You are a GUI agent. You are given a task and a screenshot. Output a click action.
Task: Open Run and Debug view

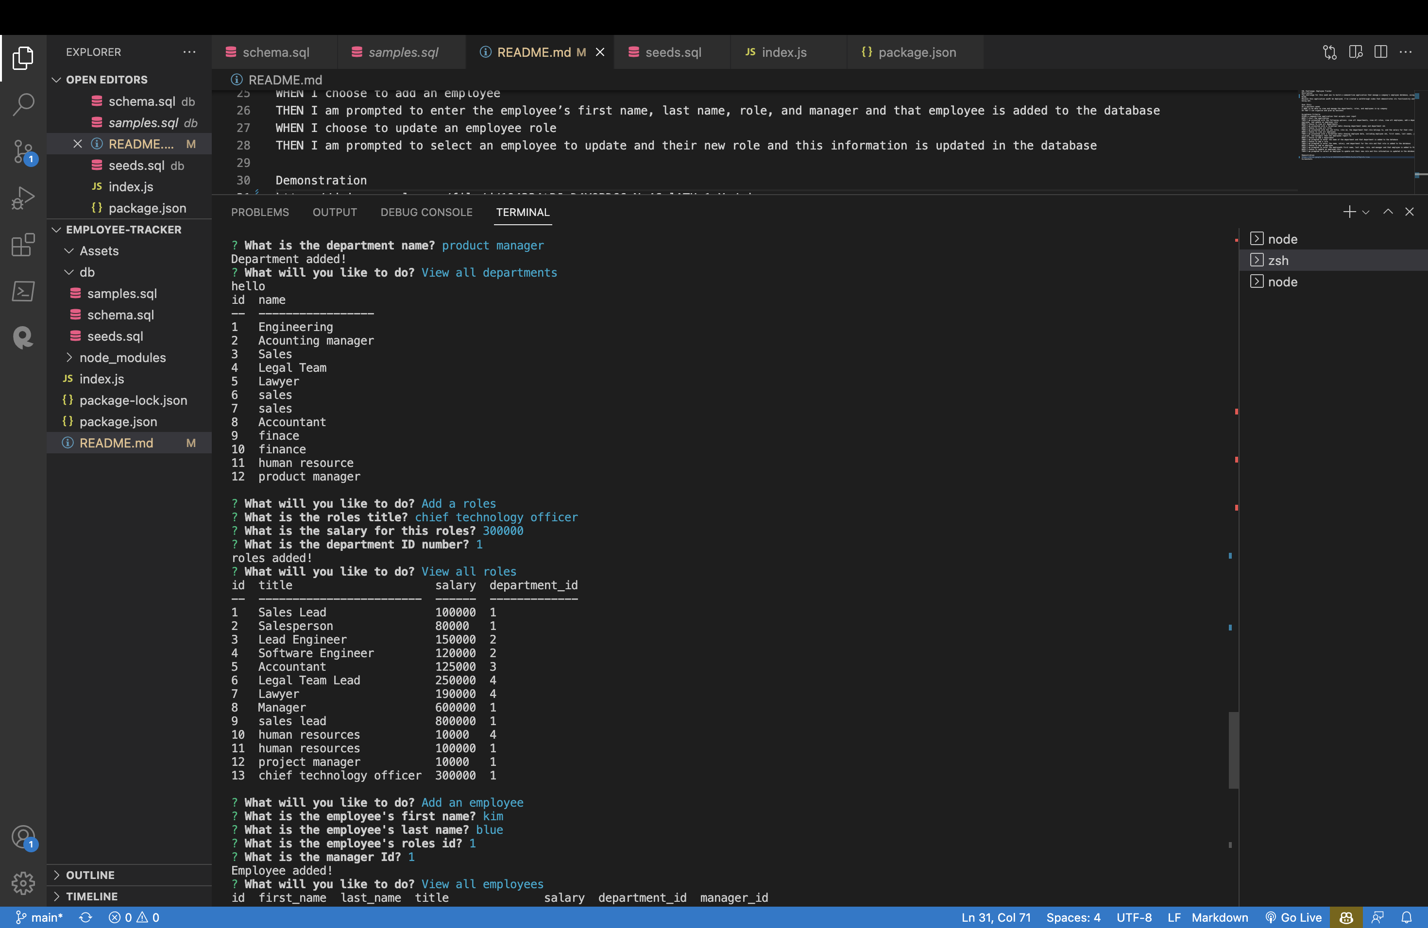23,198
